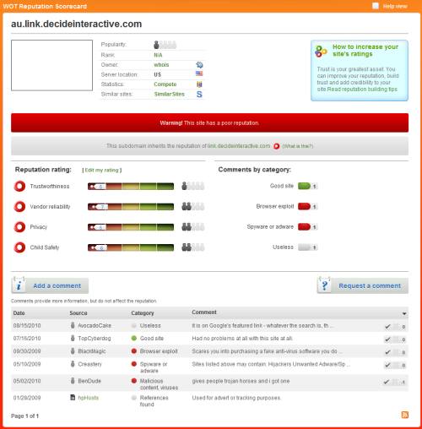Click the AvocadoCake user avatar icon

(73, 325)
